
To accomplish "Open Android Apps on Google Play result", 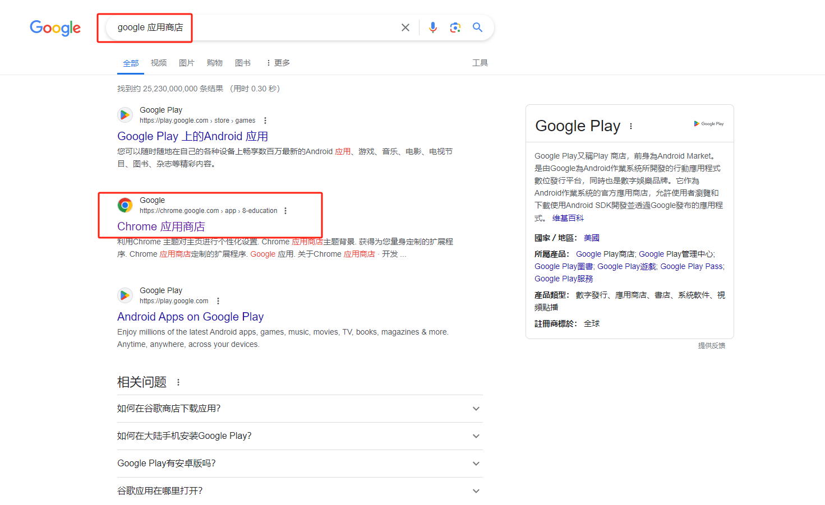I will tap(190, 317).
